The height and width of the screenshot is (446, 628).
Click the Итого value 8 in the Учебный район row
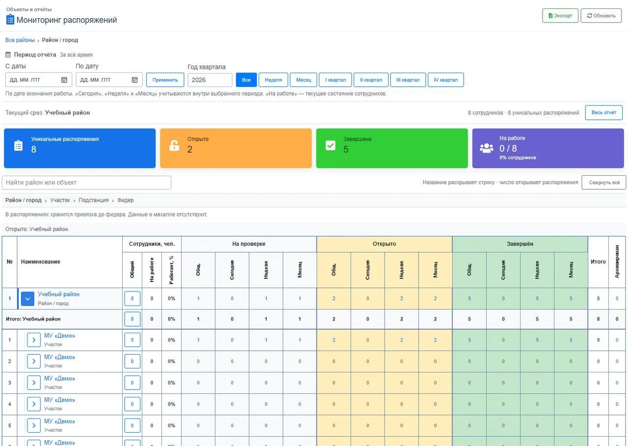click(x=598, y=298)
